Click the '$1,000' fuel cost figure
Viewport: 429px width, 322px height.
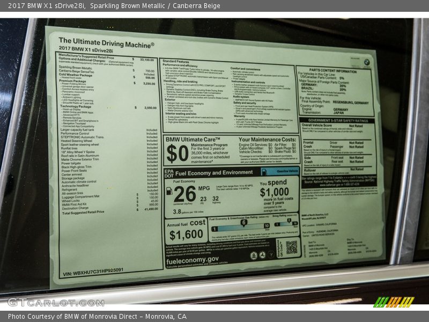point(274,192)
